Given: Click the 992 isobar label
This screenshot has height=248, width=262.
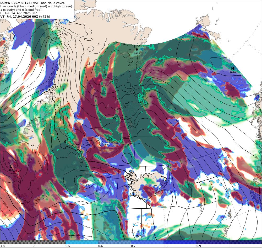Looking at the screenshot, I should pos(4,162).
